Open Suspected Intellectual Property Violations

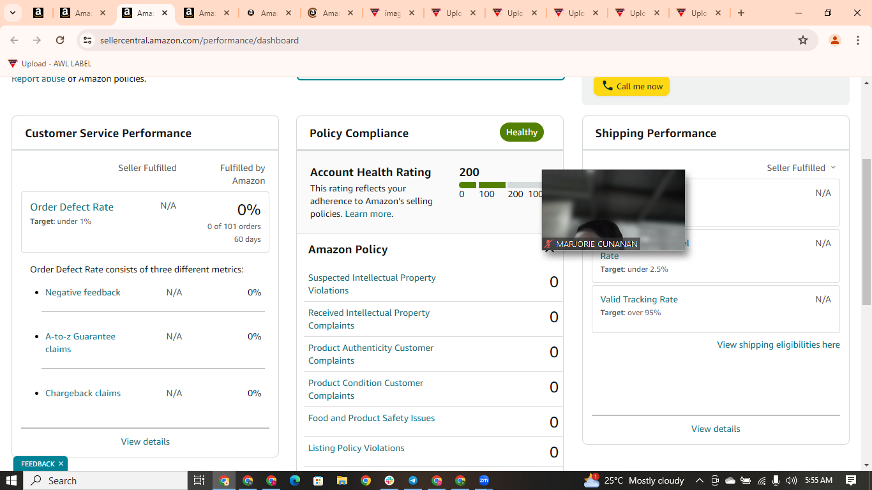[372, 284]
